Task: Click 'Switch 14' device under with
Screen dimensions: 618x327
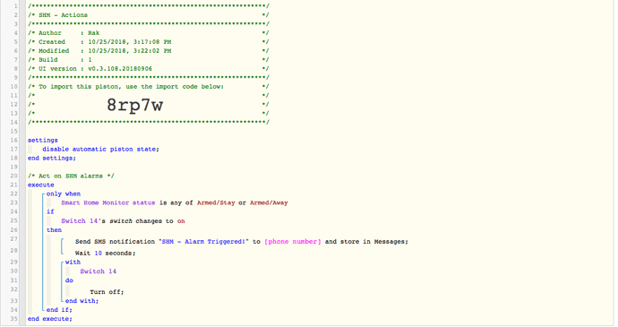Action: pos(99,271)
